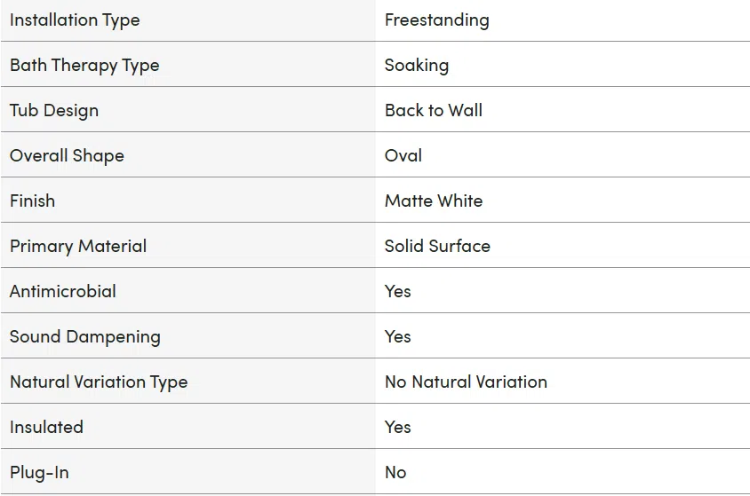Select the Yes value for Sound Dampening
The width and height of the screenshot is (750, 496).
(397, 336)
